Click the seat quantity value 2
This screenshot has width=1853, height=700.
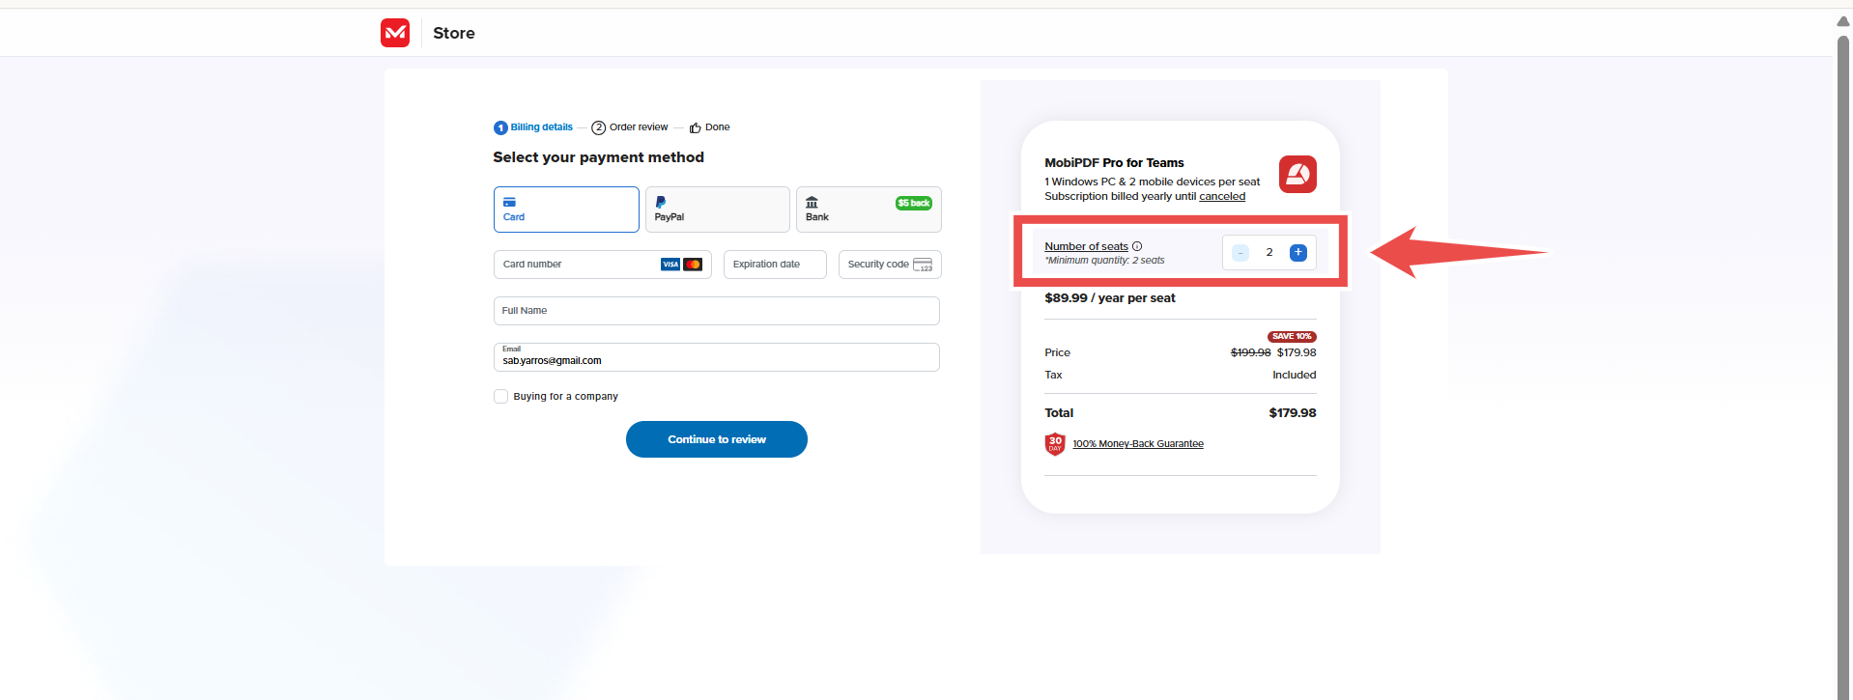(1269, 252)
